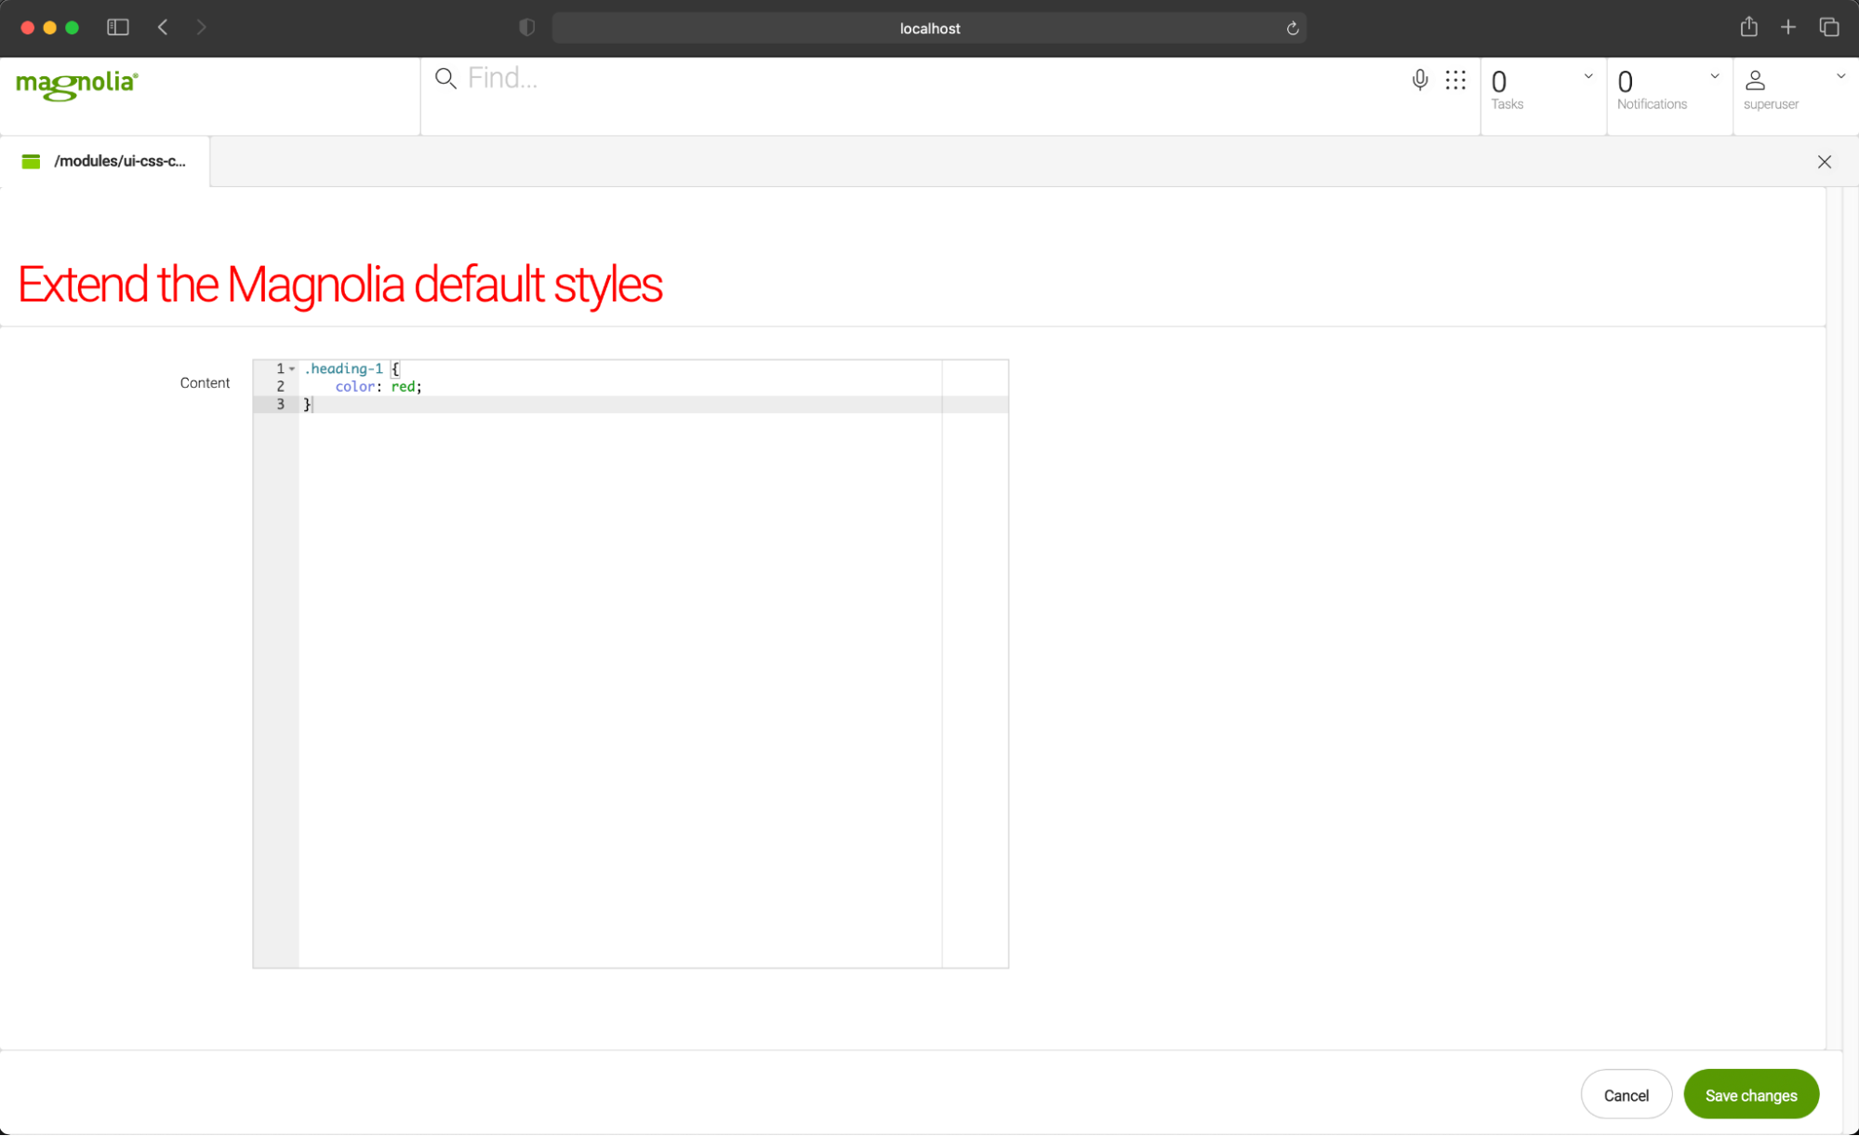Image resolution: width=1859 pixels, height=1136 pixels.
Task: Expand the Tasks dropdown
Action: coord(1587,76)
